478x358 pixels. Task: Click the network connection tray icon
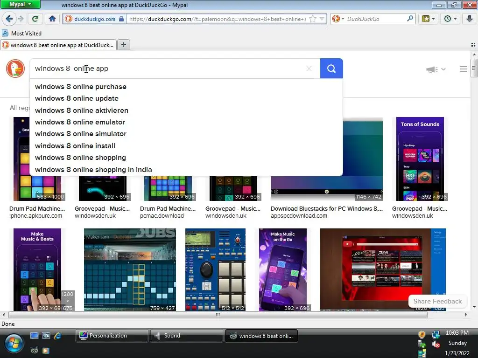(436, 334)
